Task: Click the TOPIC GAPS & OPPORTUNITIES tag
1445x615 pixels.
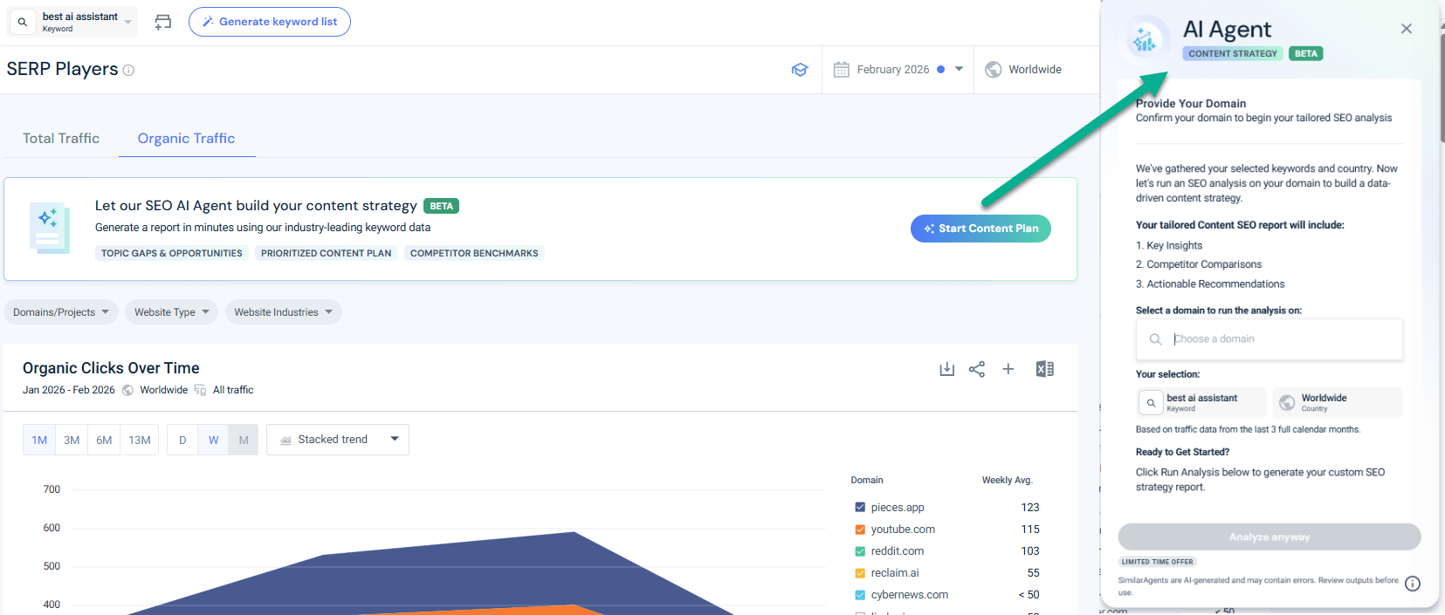Action: [172, 253]
